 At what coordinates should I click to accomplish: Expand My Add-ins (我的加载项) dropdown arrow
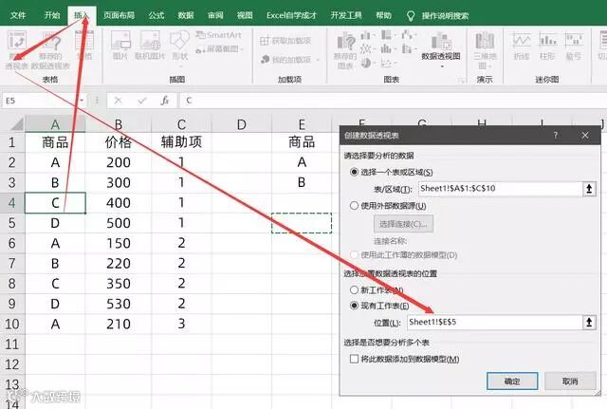click(x=318, y=60)
